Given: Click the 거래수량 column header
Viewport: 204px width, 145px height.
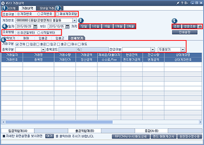Looking at the screenshot, I should [65, 55].
